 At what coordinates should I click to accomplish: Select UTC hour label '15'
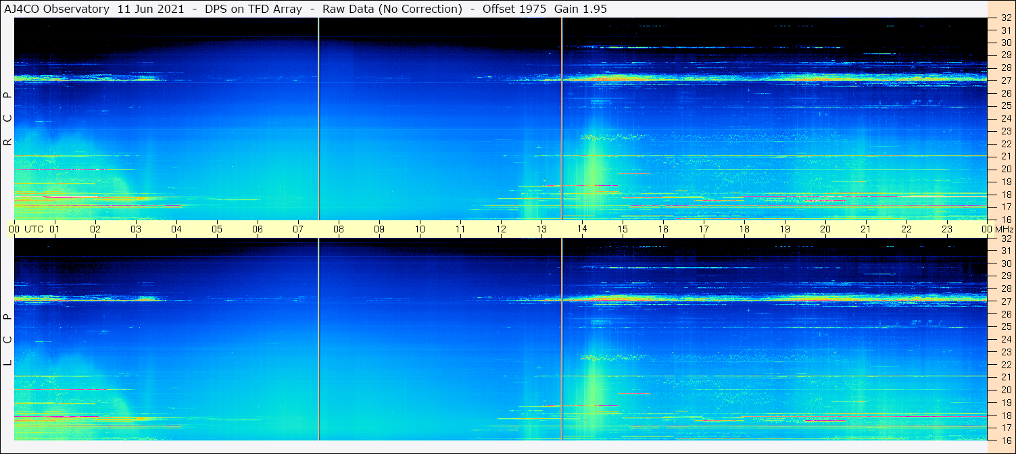(x=623, y=229)
